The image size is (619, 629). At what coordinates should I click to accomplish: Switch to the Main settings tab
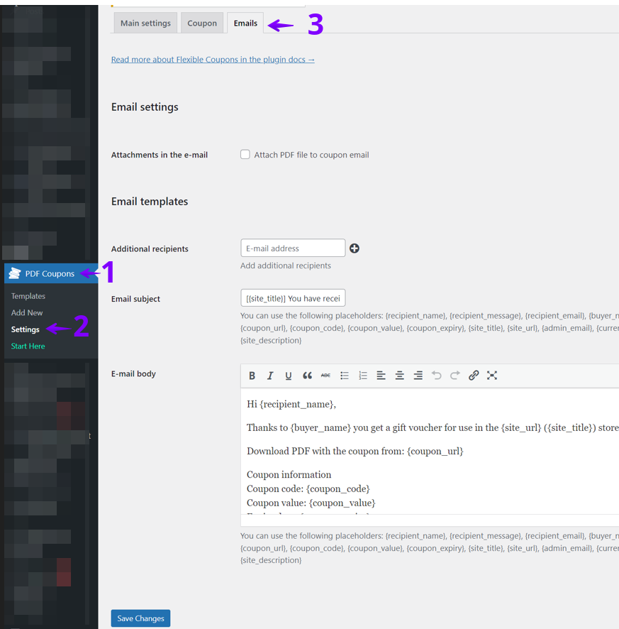[145, 23]
